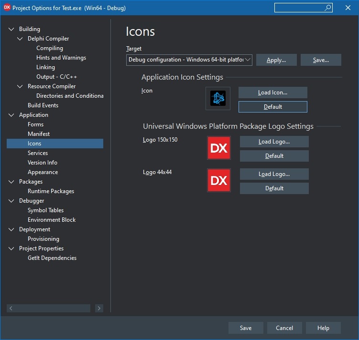
Task: Click the Deployment tree label
Action: point(34,229)
